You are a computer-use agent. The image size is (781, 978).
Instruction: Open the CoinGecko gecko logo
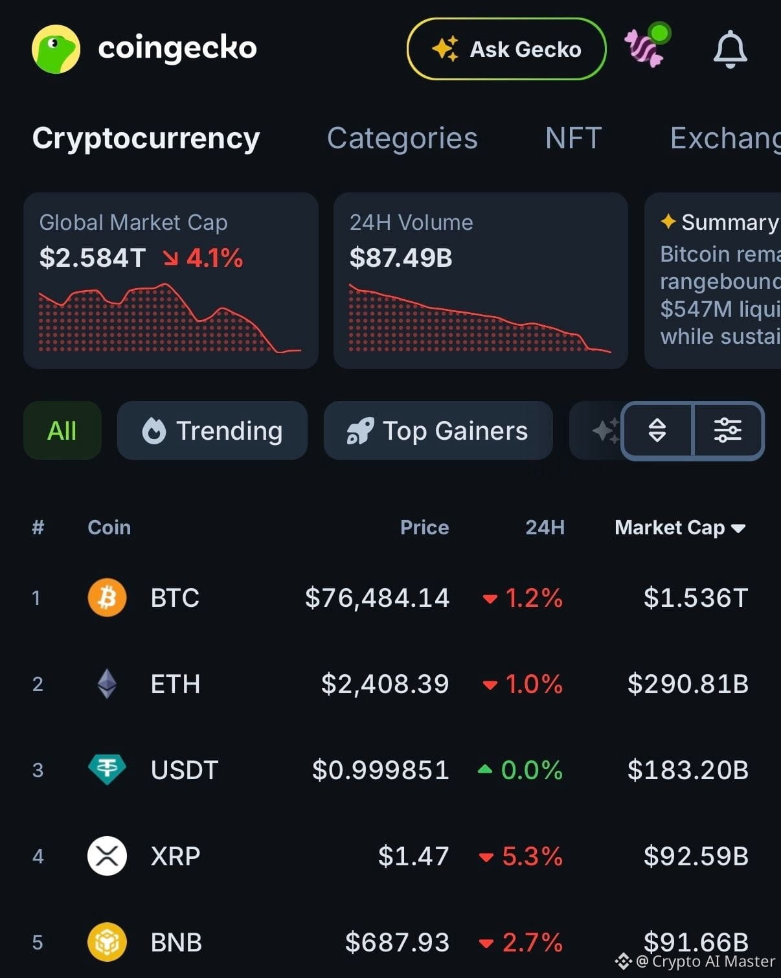click(56, 49)
